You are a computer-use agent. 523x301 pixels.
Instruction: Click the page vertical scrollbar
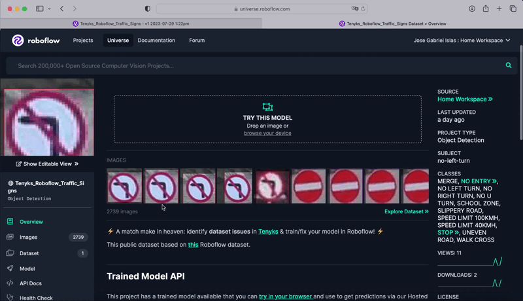pyautogui.click(x=521, y=93)
